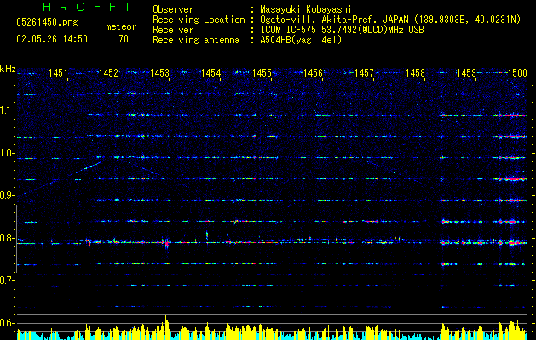The width and height of the screenshot is (536, 340).
Task: Click the Observer label
Action: click(x=173, y=9)
